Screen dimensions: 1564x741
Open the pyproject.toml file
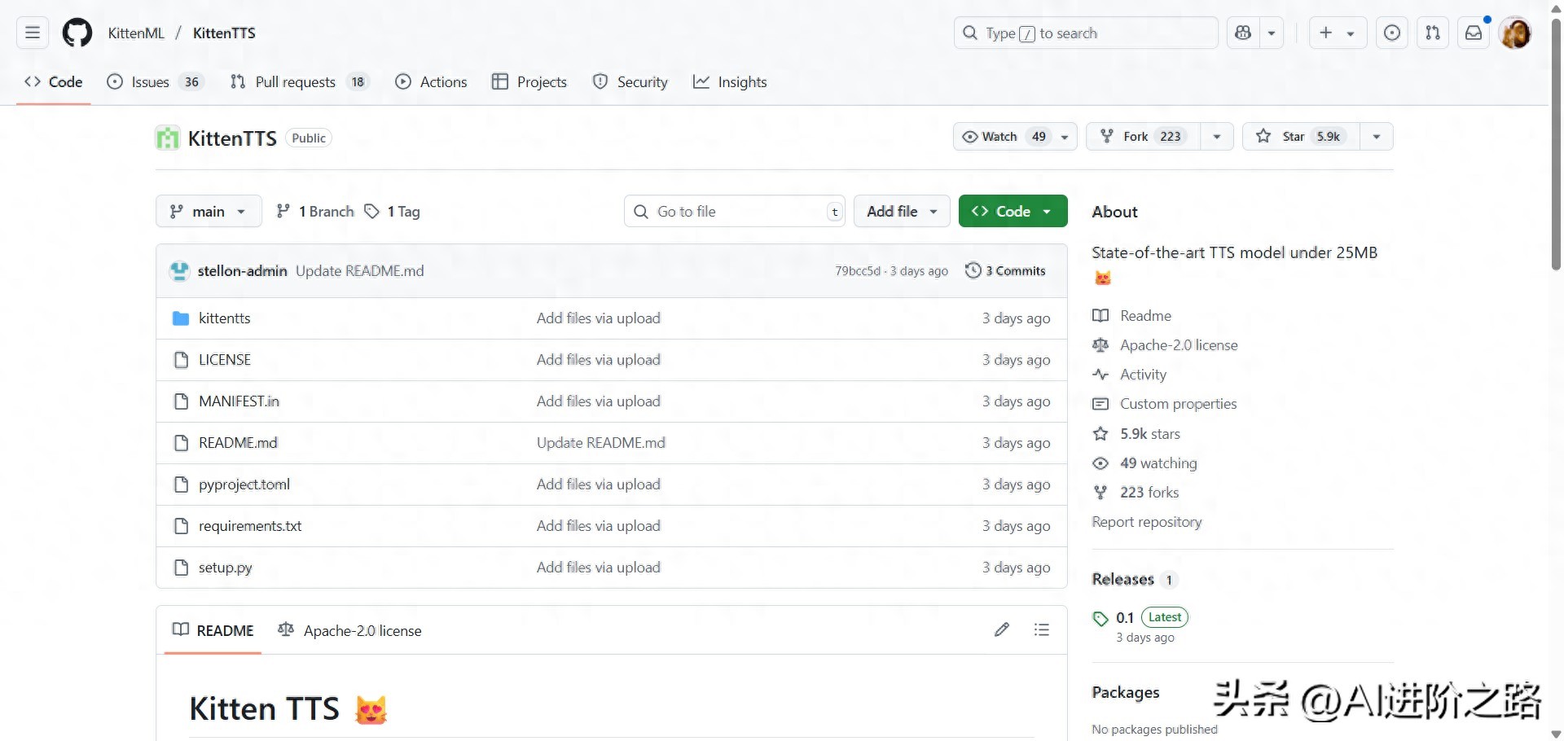coord(244,484)
